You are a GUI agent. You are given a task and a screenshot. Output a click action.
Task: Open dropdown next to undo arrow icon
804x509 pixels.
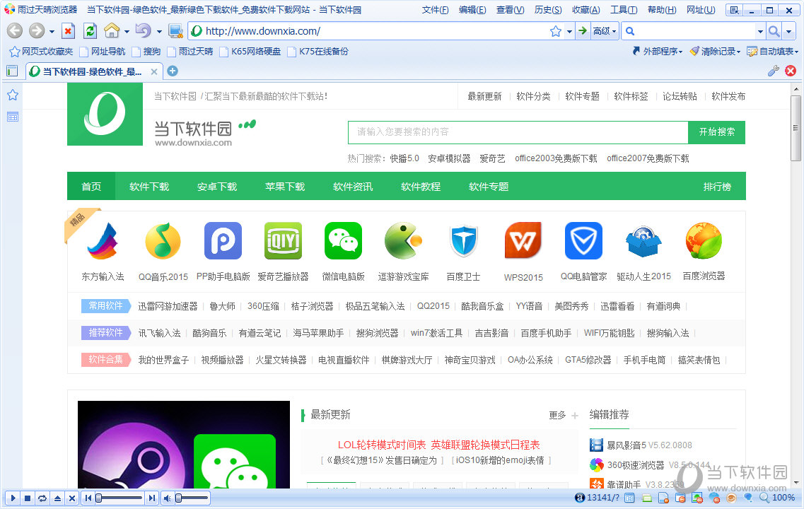(x=159, y=32)
